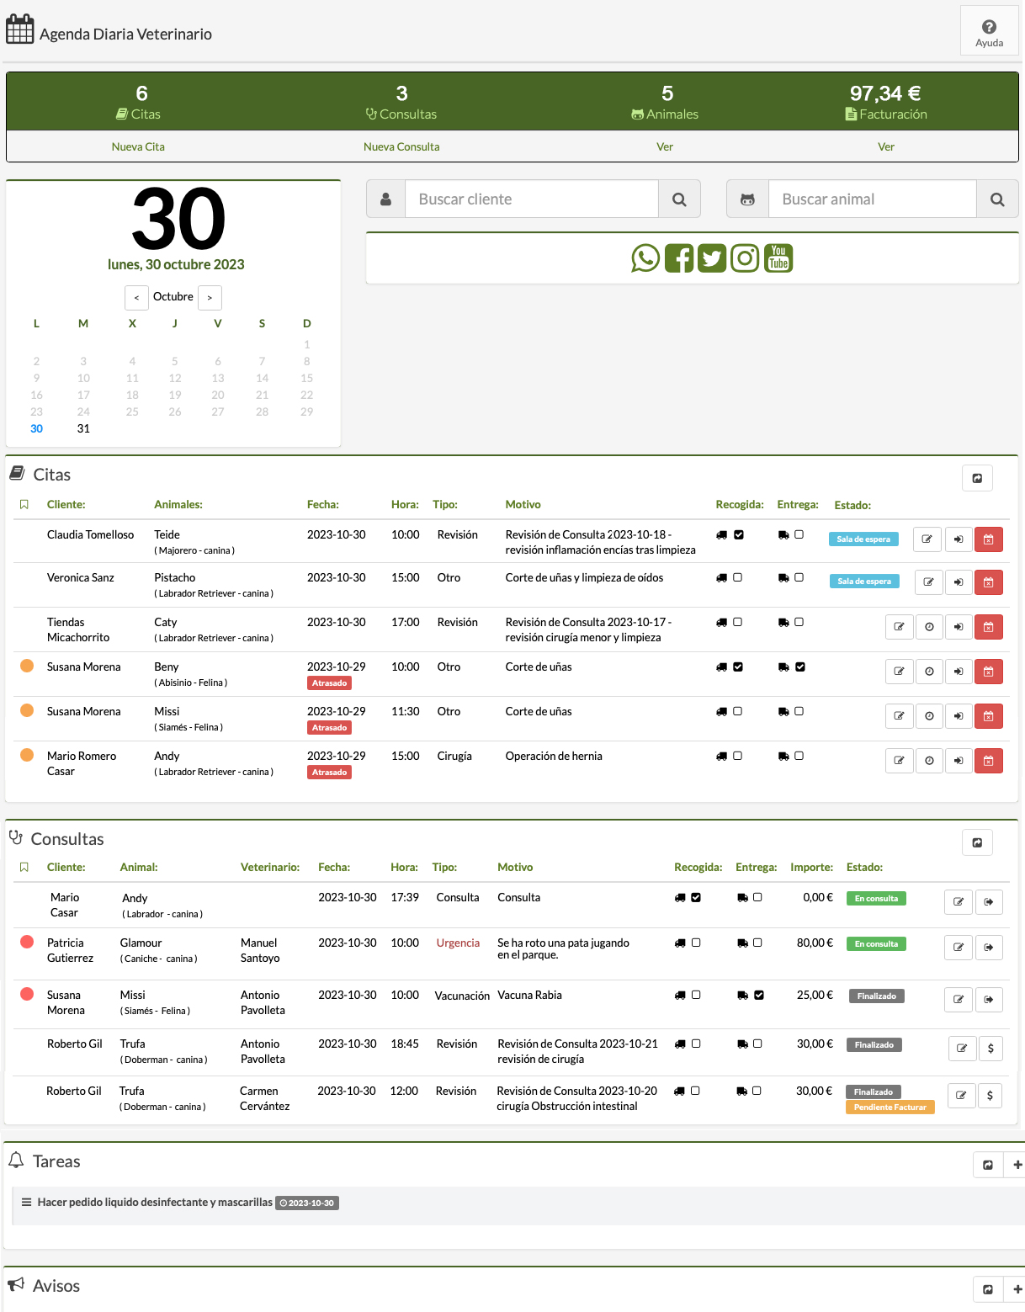
Task: Select day 31 in the calendar
Action: coord(83,428)
